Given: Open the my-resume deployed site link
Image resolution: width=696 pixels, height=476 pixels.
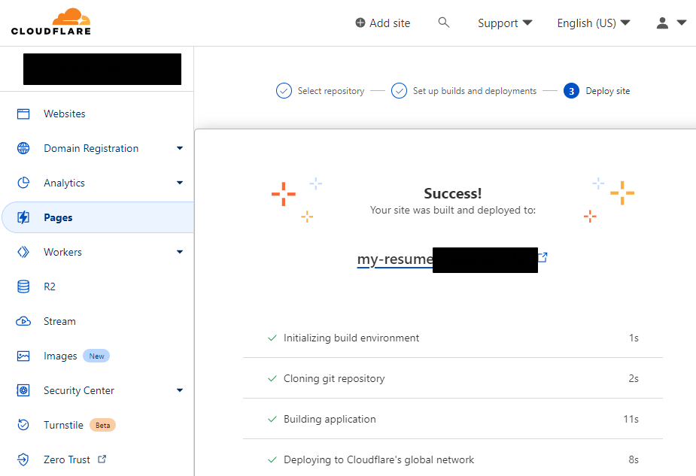Looking at the screenshot, I should tap(395, 259).
